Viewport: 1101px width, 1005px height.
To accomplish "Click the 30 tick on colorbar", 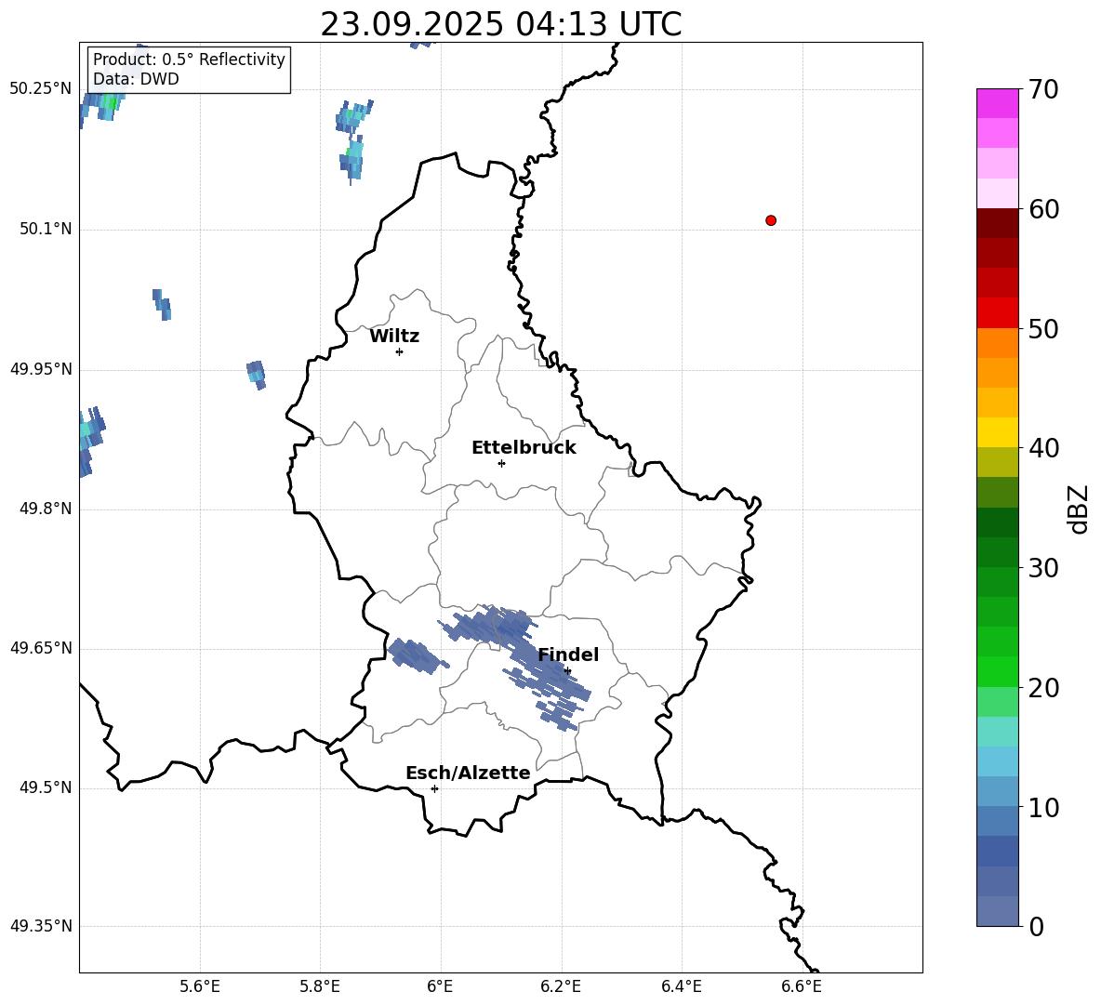I will (x=1043, y=568).
